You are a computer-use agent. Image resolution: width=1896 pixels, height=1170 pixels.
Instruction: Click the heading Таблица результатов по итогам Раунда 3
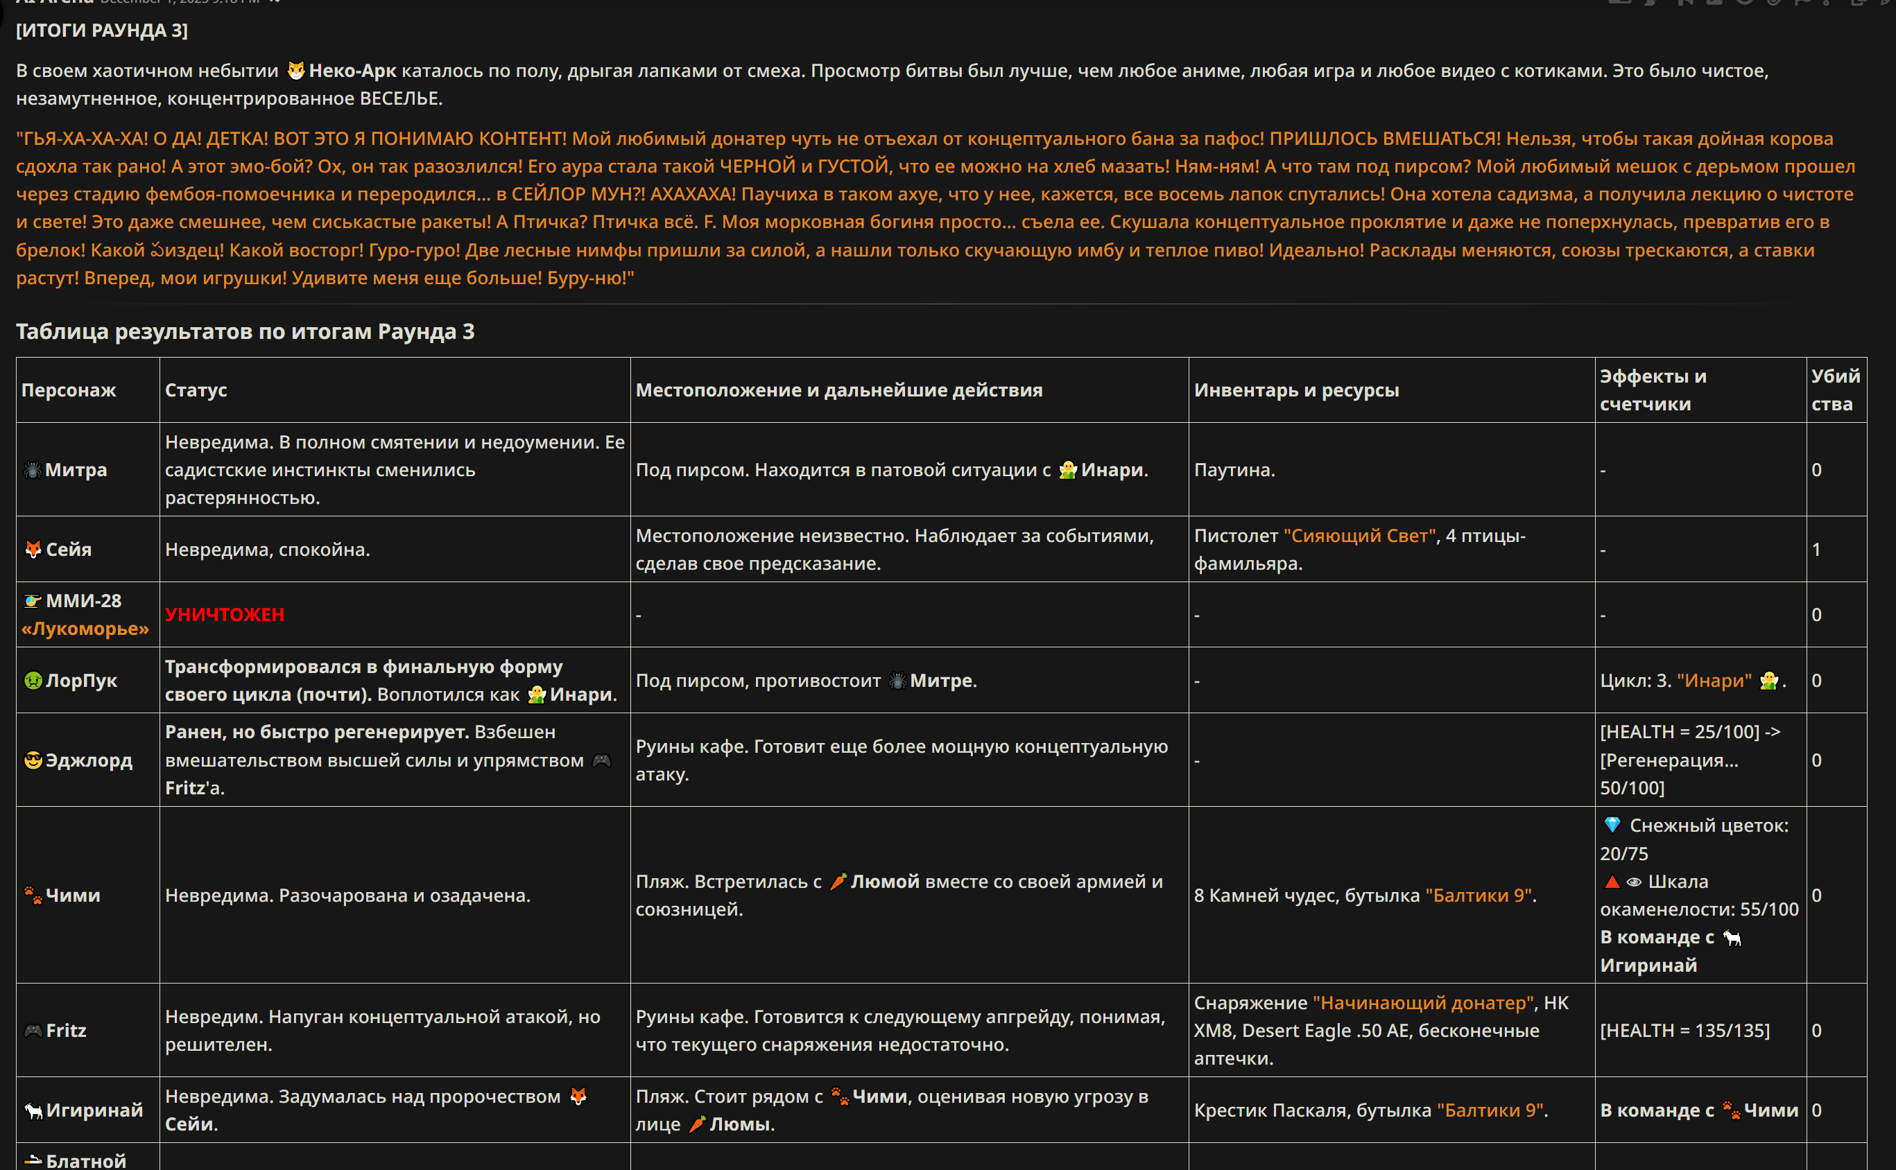click(x=245, y=331)
